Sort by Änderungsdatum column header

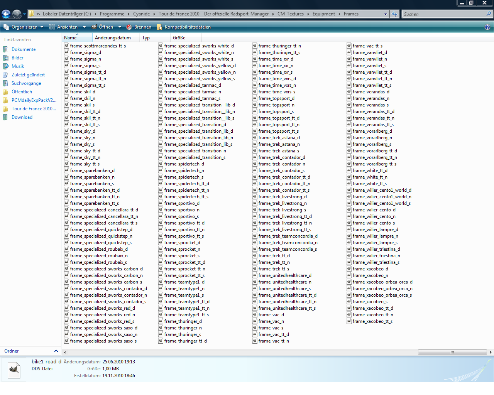[x=113, y=38]
